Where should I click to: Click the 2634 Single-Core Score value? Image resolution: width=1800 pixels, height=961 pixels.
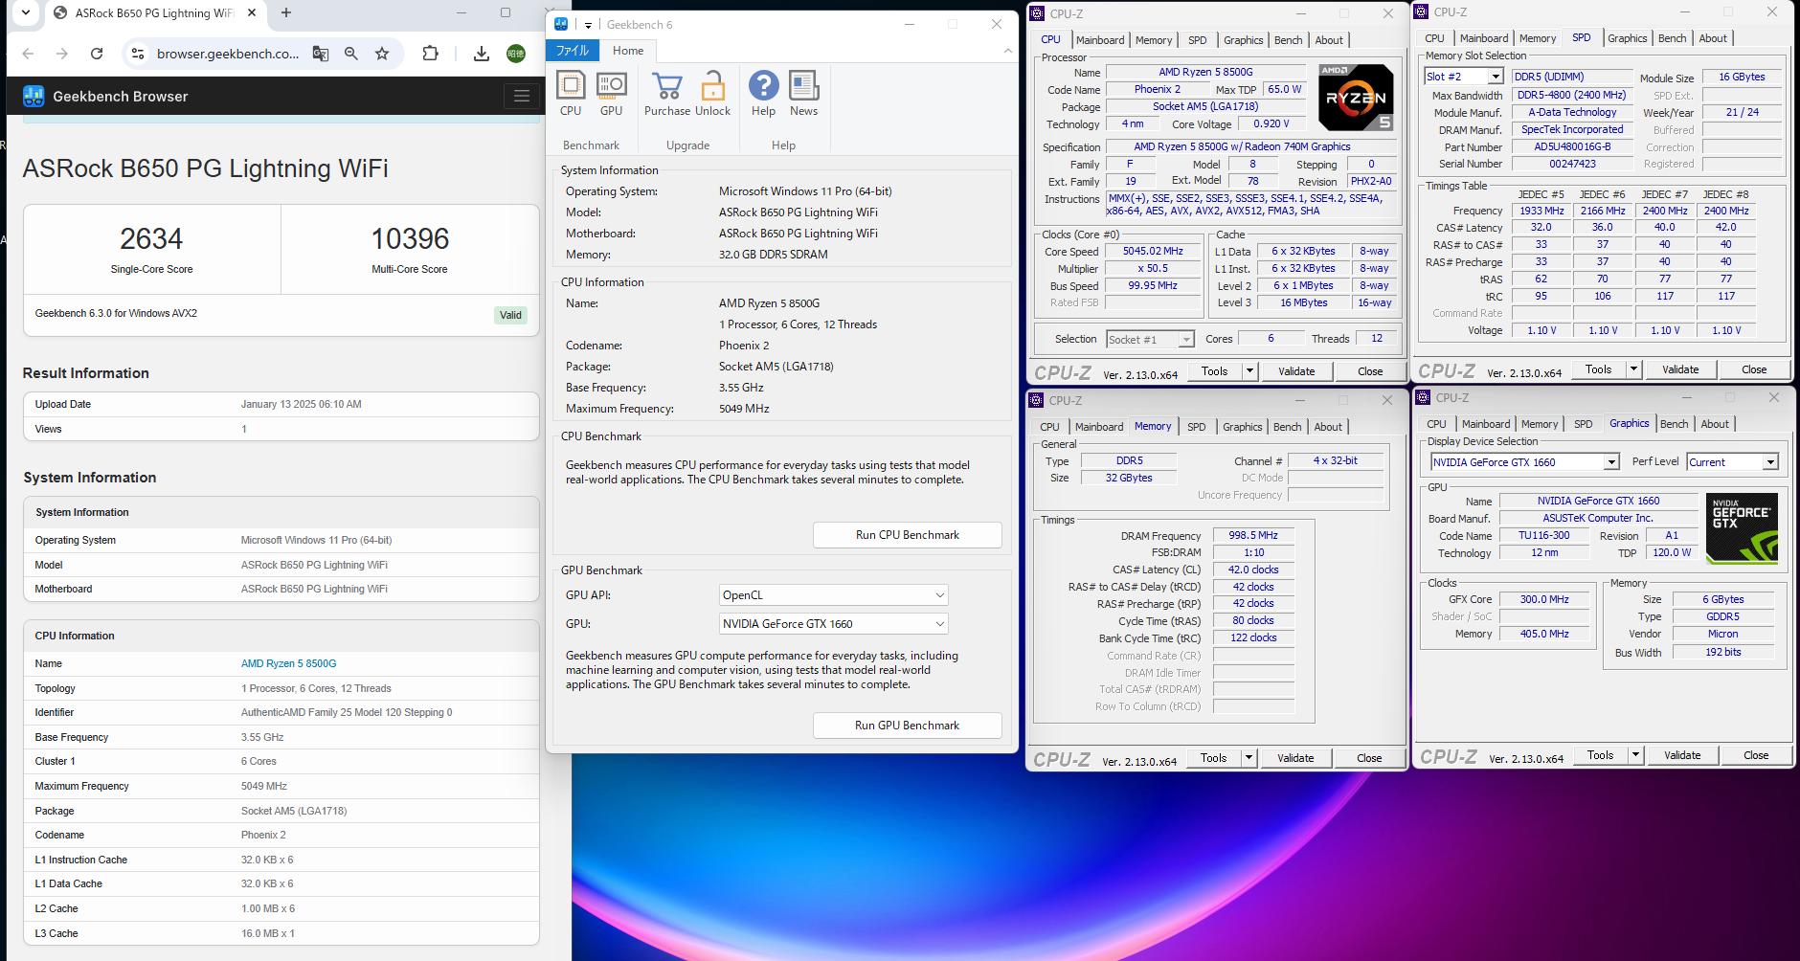click(151, 238)
